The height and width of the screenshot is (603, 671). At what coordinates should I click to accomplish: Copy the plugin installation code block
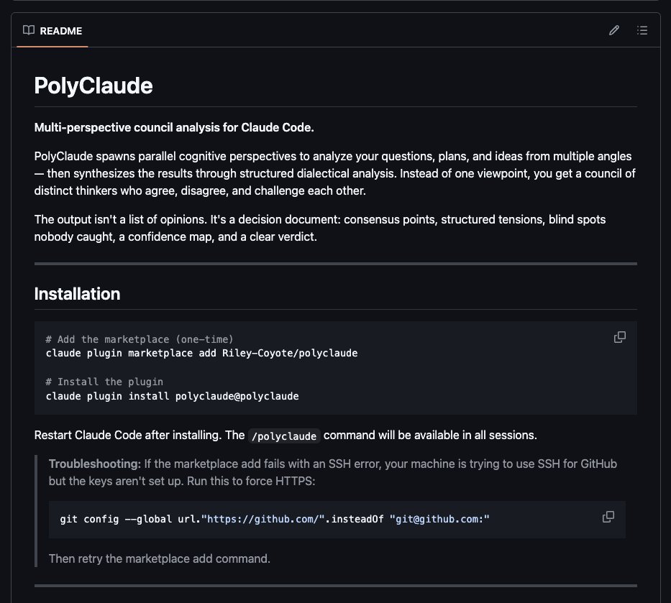click(619, 337)
